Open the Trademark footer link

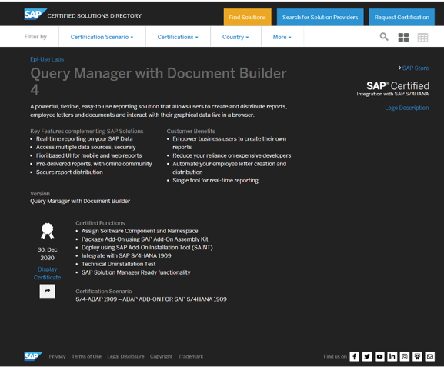[191, 356]
